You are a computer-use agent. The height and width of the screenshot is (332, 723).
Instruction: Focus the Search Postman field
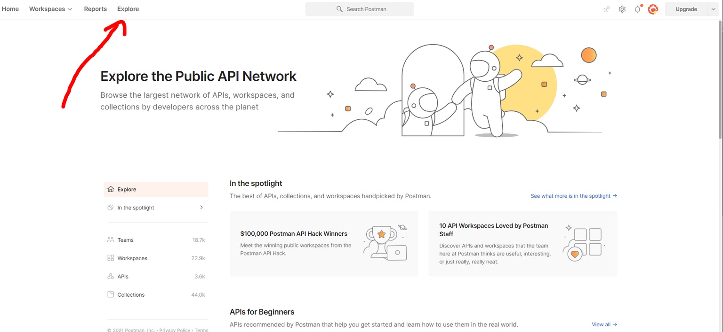360,9
